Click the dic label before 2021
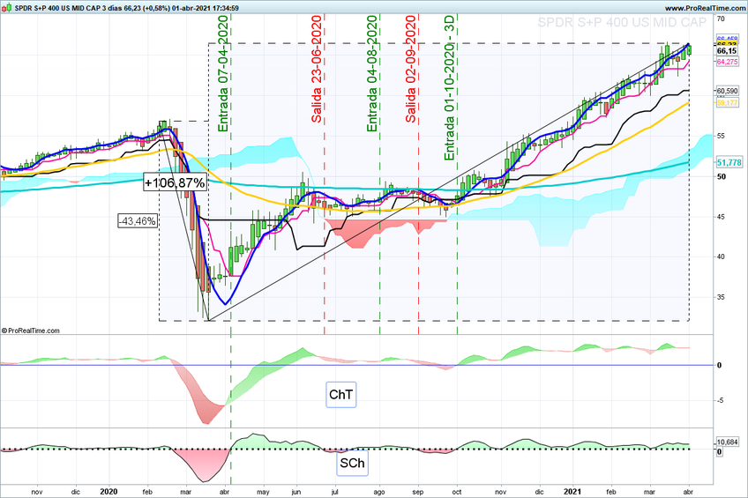The width and height of the screenshot is (748, 498). tap(539, 492)
